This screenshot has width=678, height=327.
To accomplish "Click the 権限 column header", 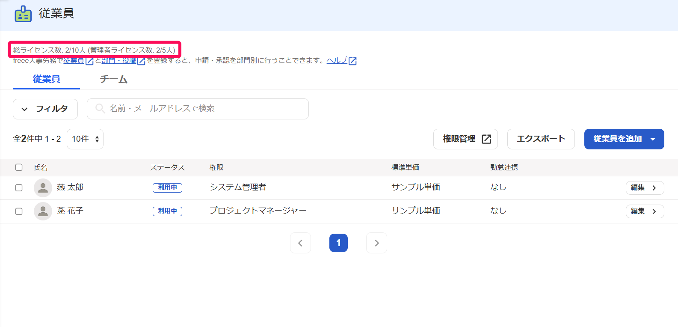I will pyautogui.click(x=216, y=167).
